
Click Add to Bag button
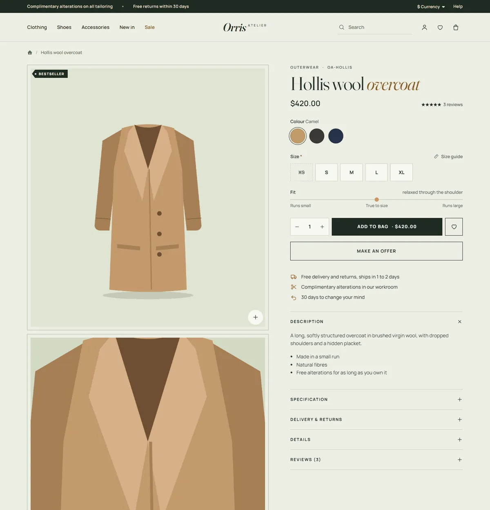387,227
